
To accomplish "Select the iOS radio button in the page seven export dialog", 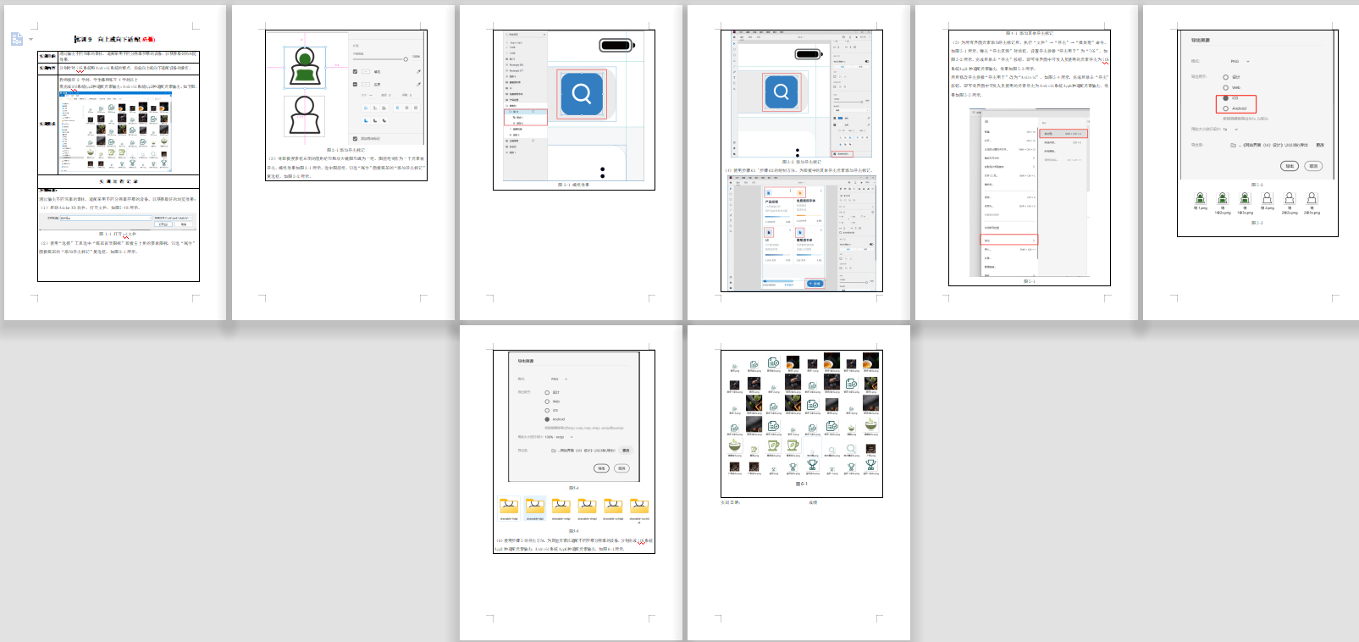I will tap(547, 410).
